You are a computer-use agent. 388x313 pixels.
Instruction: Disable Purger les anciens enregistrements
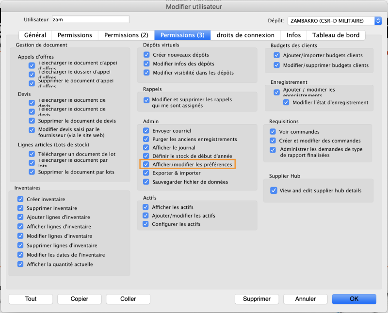(146, 139)
